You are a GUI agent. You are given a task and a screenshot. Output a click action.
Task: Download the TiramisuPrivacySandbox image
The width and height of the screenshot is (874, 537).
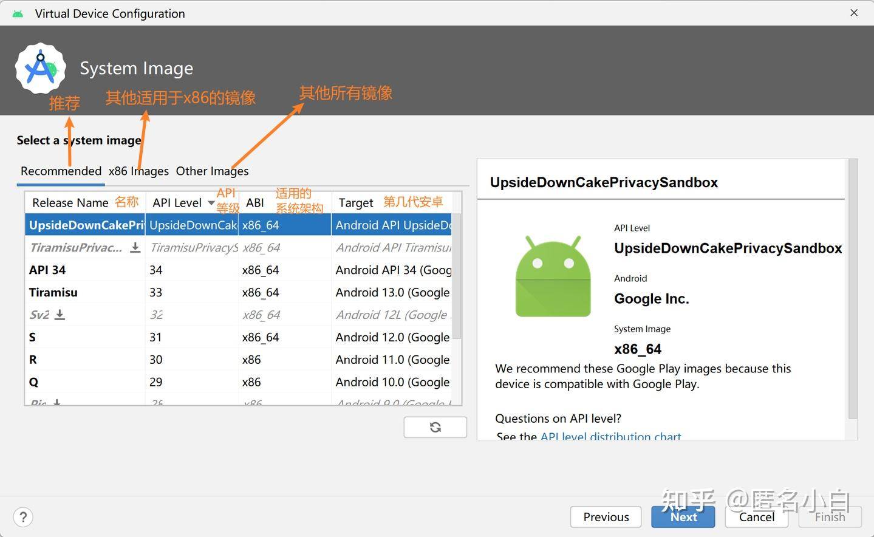click(x=135, y=247)
